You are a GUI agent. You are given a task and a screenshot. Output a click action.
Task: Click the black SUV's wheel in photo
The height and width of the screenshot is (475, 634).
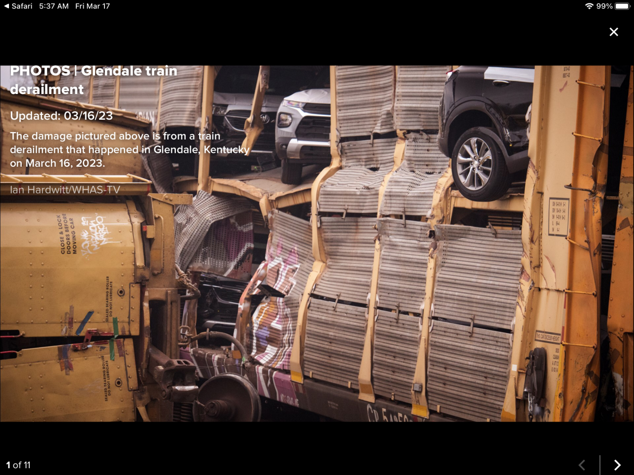(x=475, y=165)
